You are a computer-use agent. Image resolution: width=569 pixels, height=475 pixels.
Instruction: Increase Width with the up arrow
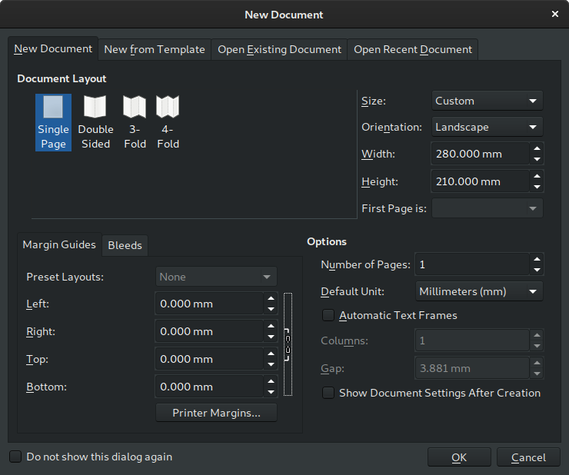pyautogui.click(x=537, y=148)
